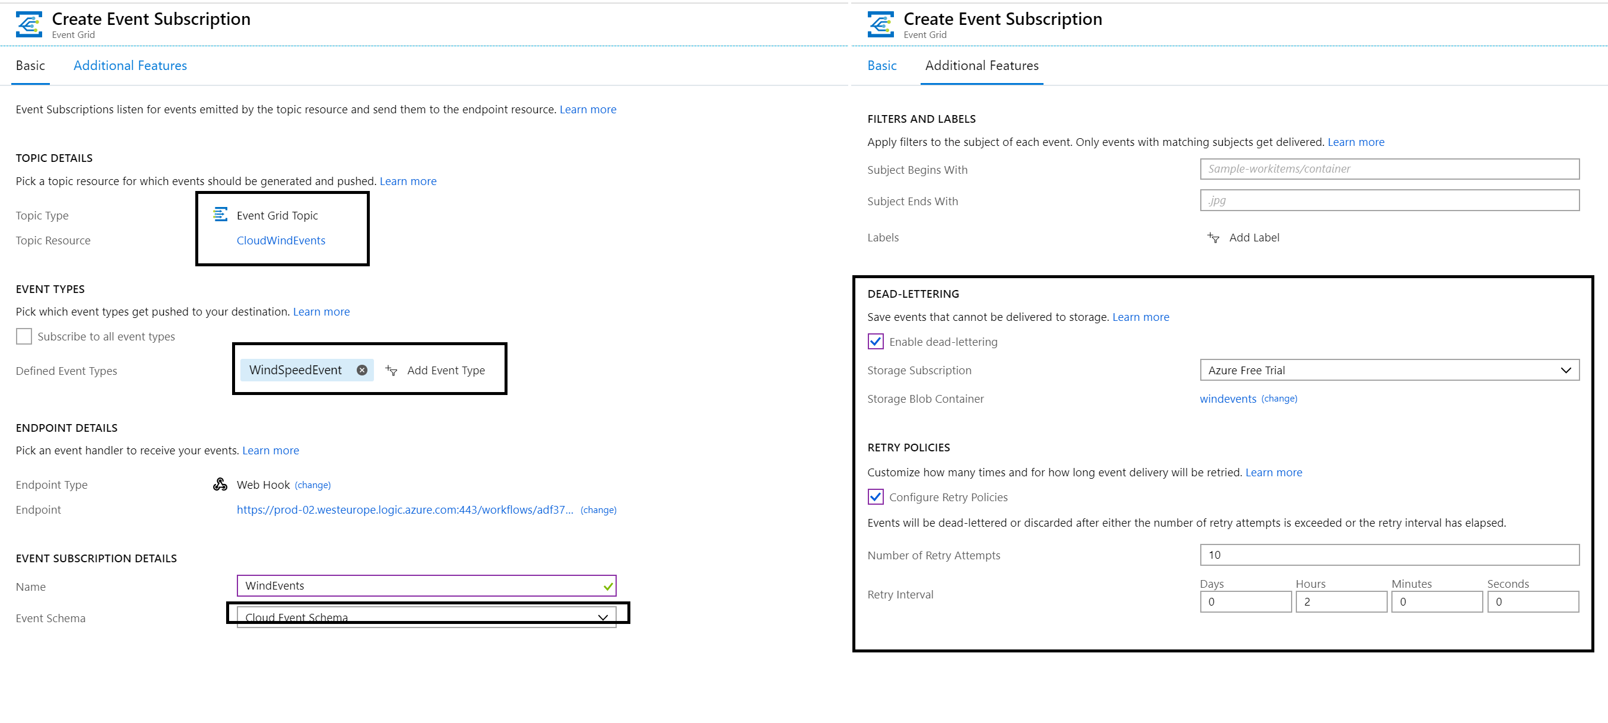1608x723 pixels.
Task: Click the Web Hook endpoint type icon
Action: tap(220, 484)
